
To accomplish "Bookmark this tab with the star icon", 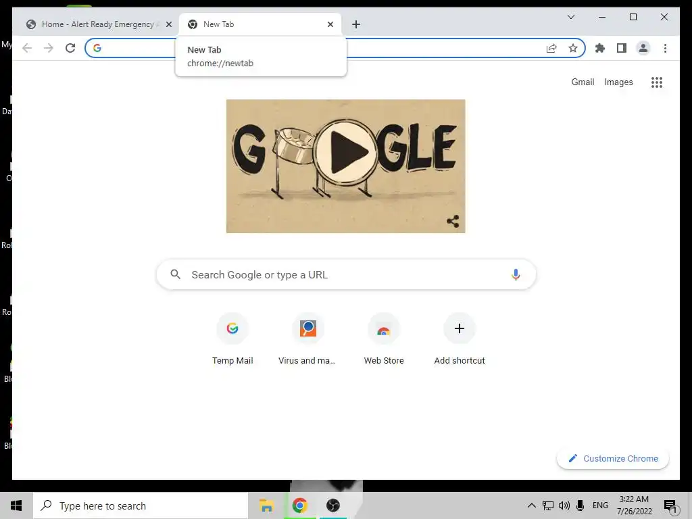I will (x=573, y=48).
